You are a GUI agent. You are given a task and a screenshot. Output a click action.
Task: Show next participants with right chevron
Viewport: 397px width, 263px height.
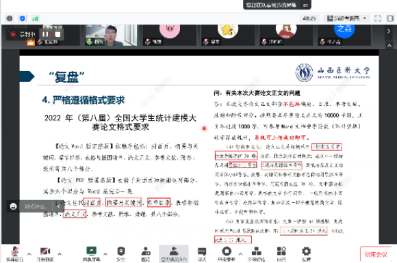(389, 31)
